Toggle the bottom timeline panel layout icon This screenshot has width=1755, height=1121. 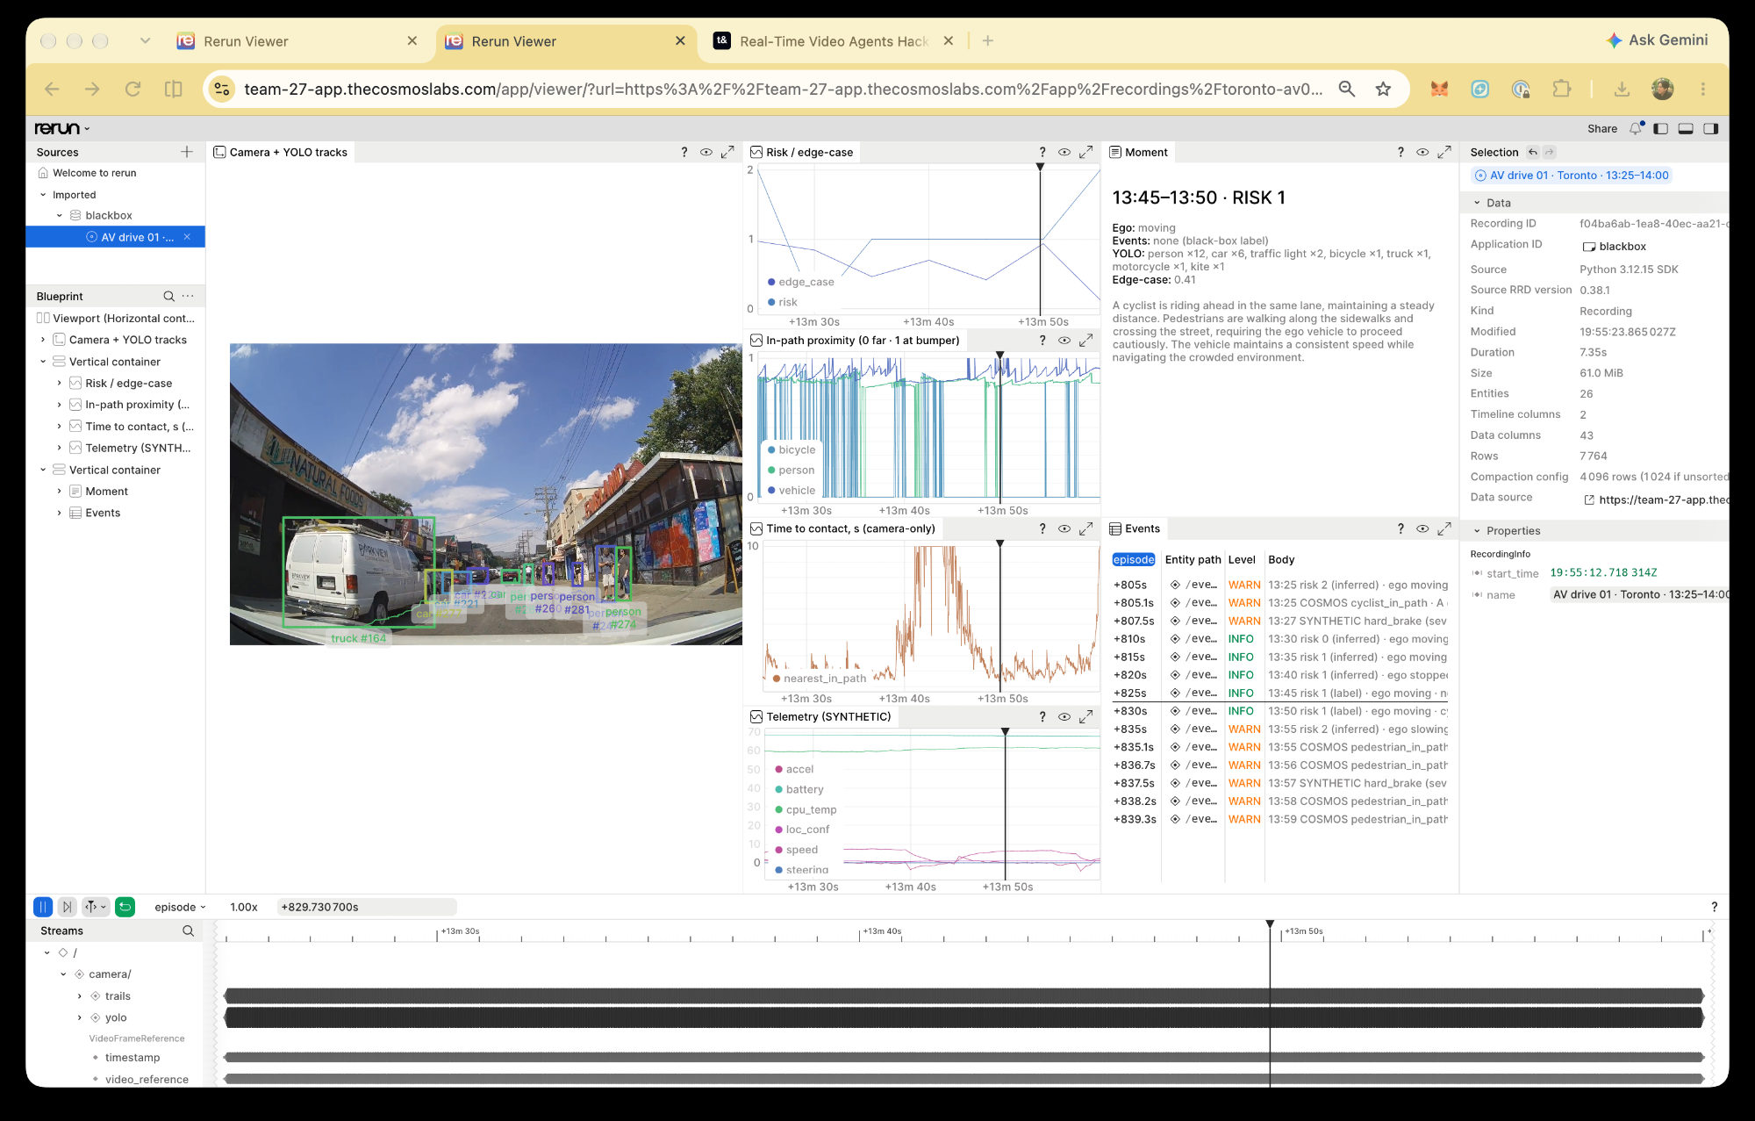point(1686,129)
